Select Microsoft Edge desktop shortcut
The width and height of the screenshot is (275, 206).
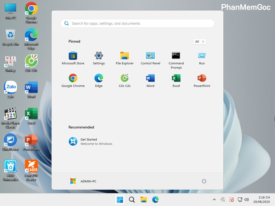[x=31, y=39]
